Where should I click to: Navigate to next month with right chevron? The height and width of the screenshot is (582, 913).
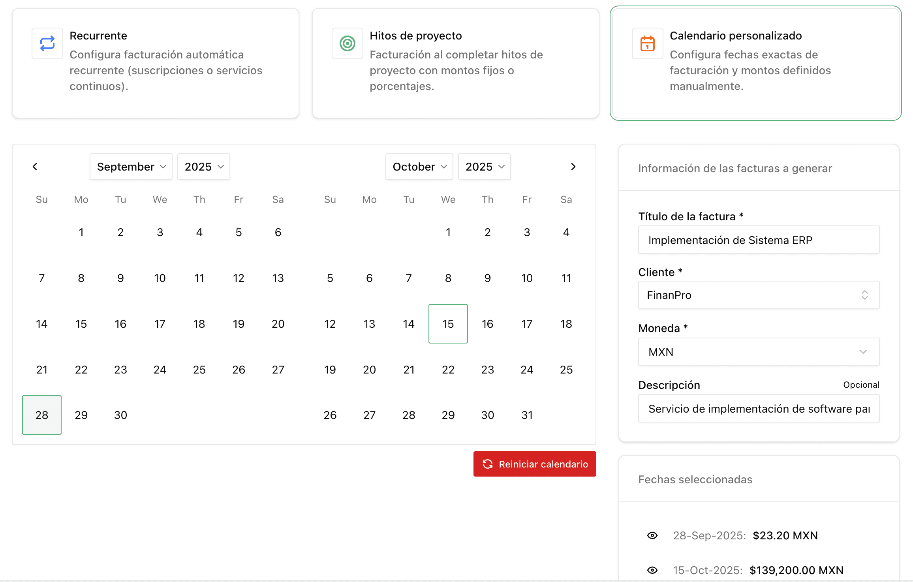pyautogui.click(x=573, y=166)
